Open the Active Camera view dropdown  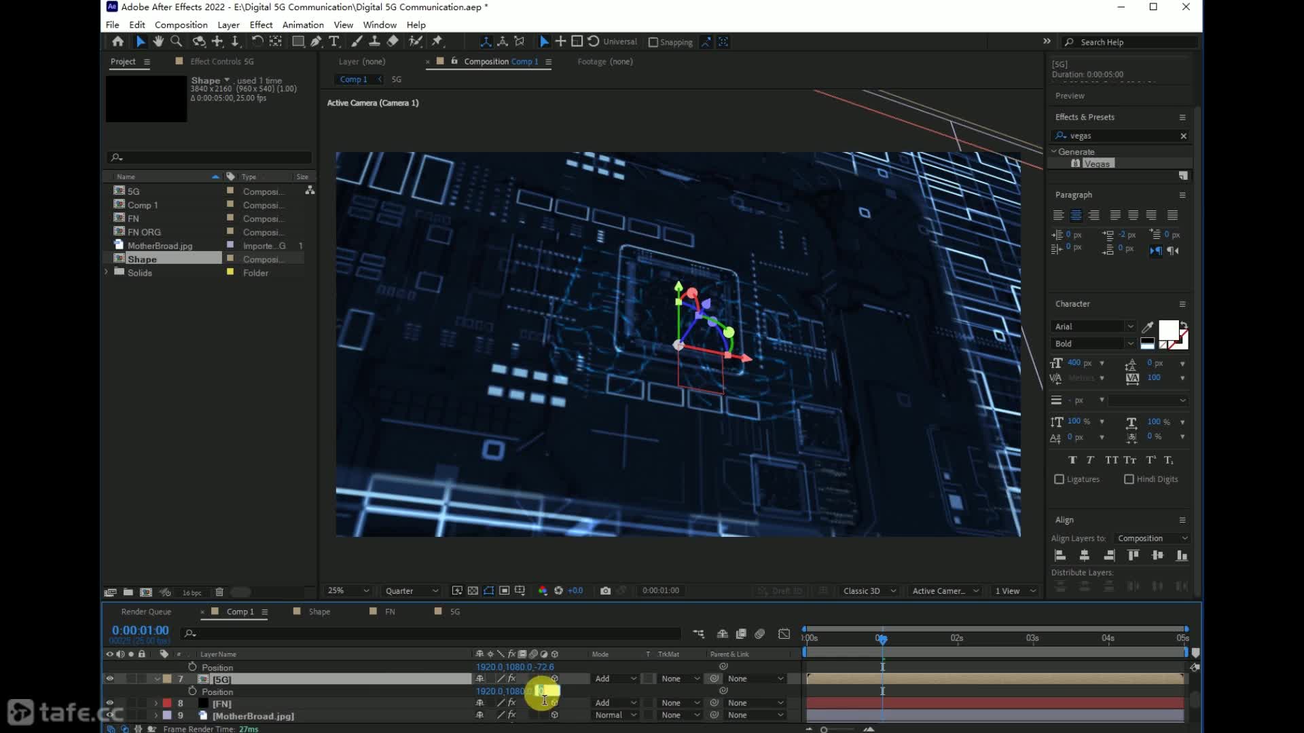(x=945, y=590)
